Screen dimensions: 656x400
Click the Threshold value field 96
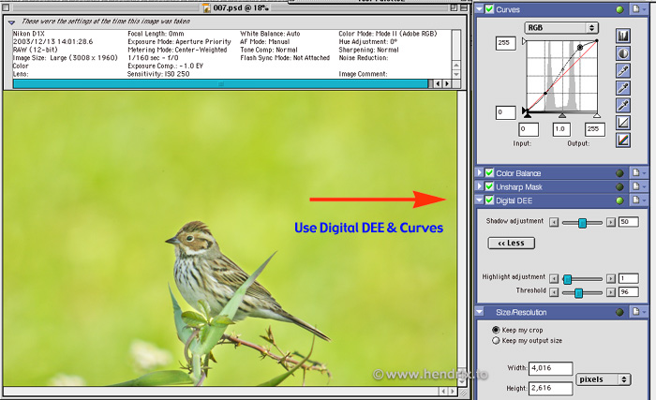pos(629,292)
